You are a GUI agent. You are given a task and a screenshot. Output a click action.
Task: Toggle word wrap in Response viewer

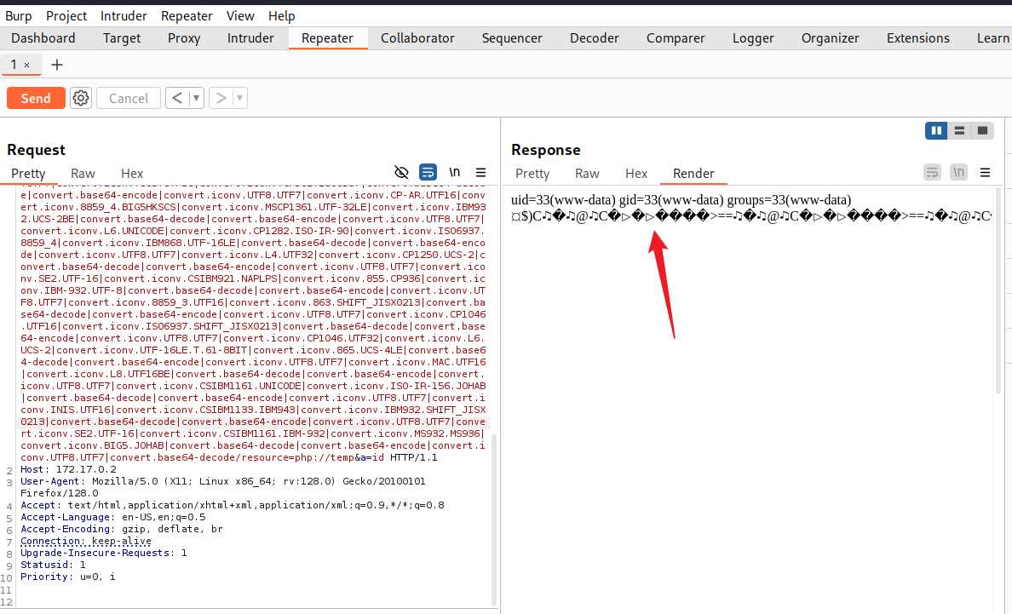tap(932, 172)
